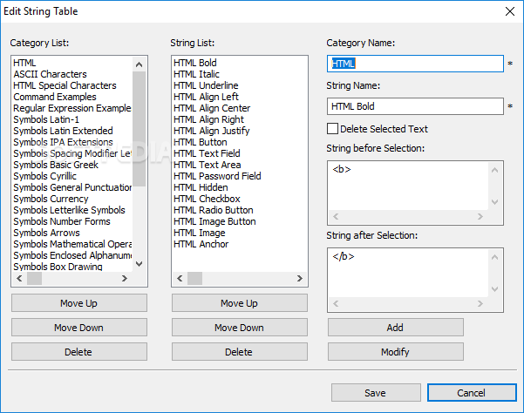524x413 pixels.
Task: Select HTML Special Characters category
Action: 65,85
